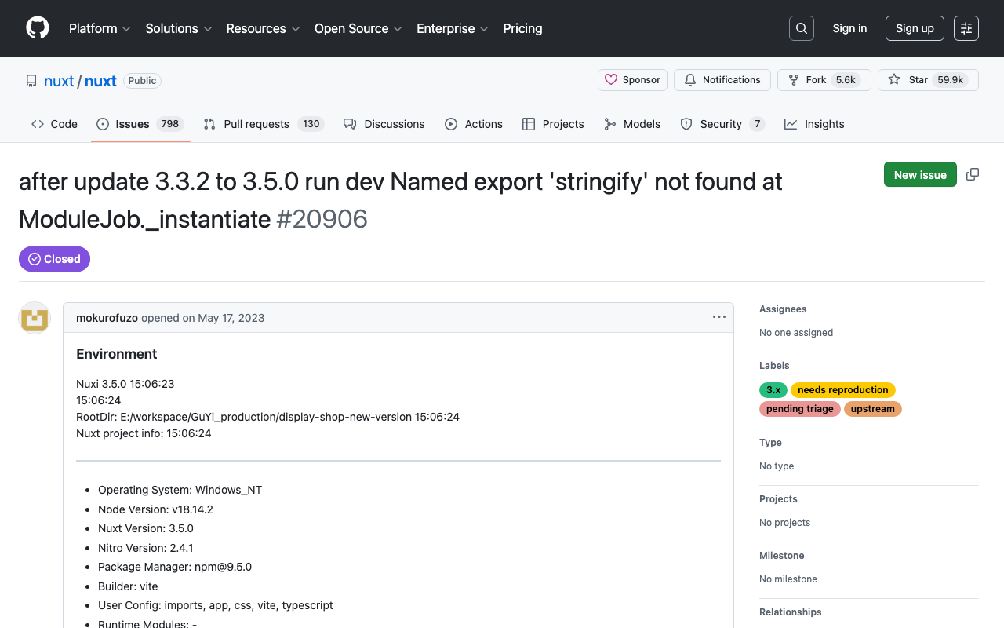Viewport: 1004px width, 628px height.
Task: Expand the Enterprise dropdown
Action: pos(452,28)
